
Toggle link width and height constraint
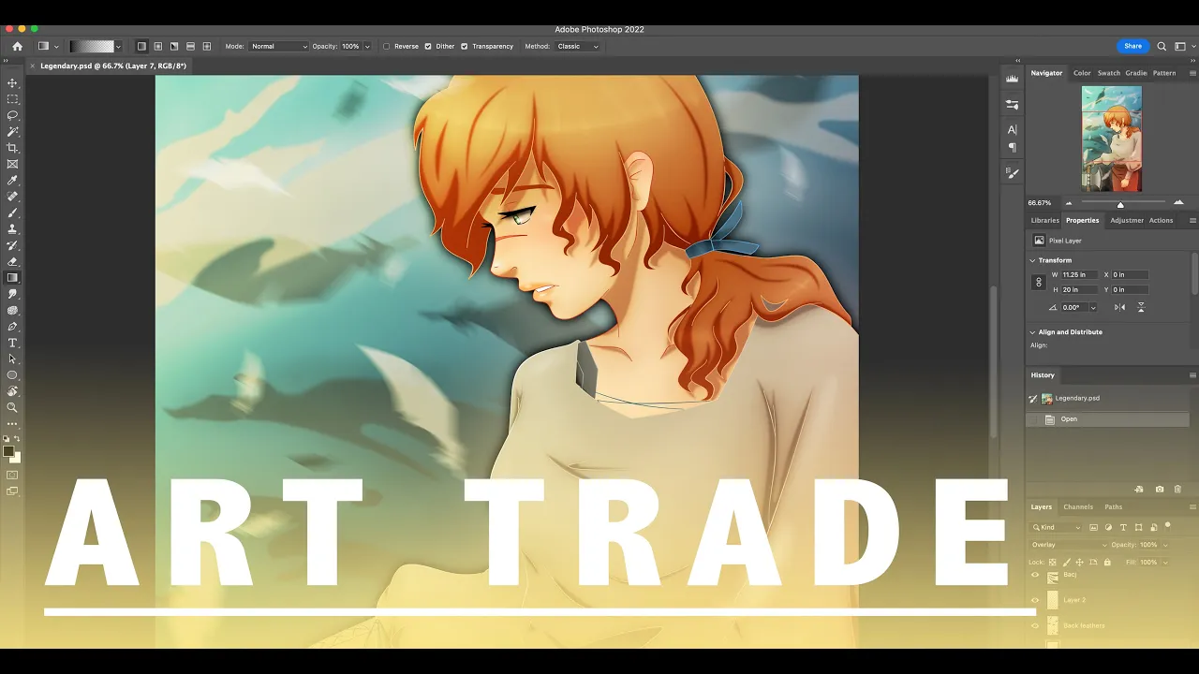[x=1038, y=282]
